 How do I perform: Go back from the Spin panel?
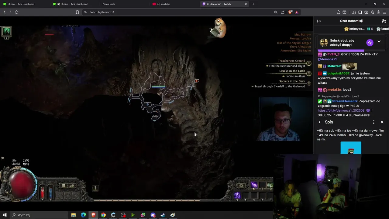click(320, 122)
